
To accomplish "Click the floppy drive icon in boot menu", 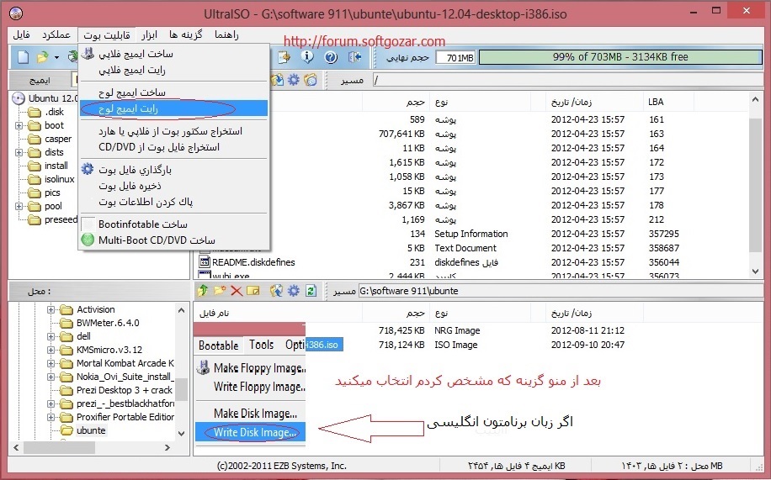I will (x=88, y=54).
